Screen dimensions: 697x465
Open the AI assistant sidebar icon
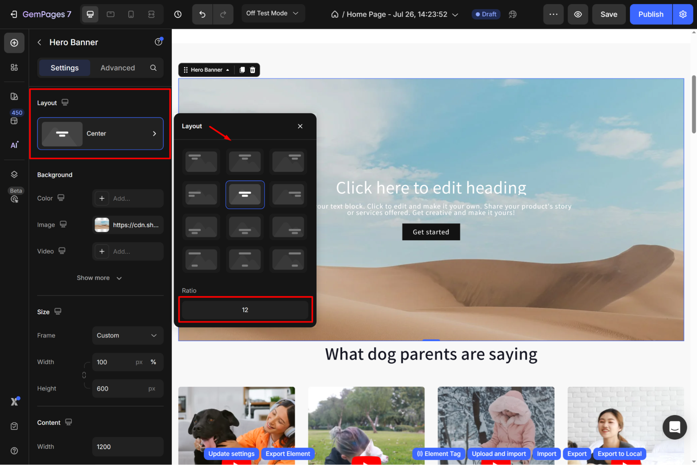(x=14, y=145)
